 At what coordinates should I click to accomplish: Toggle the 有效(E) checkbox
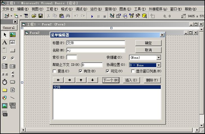81,71
